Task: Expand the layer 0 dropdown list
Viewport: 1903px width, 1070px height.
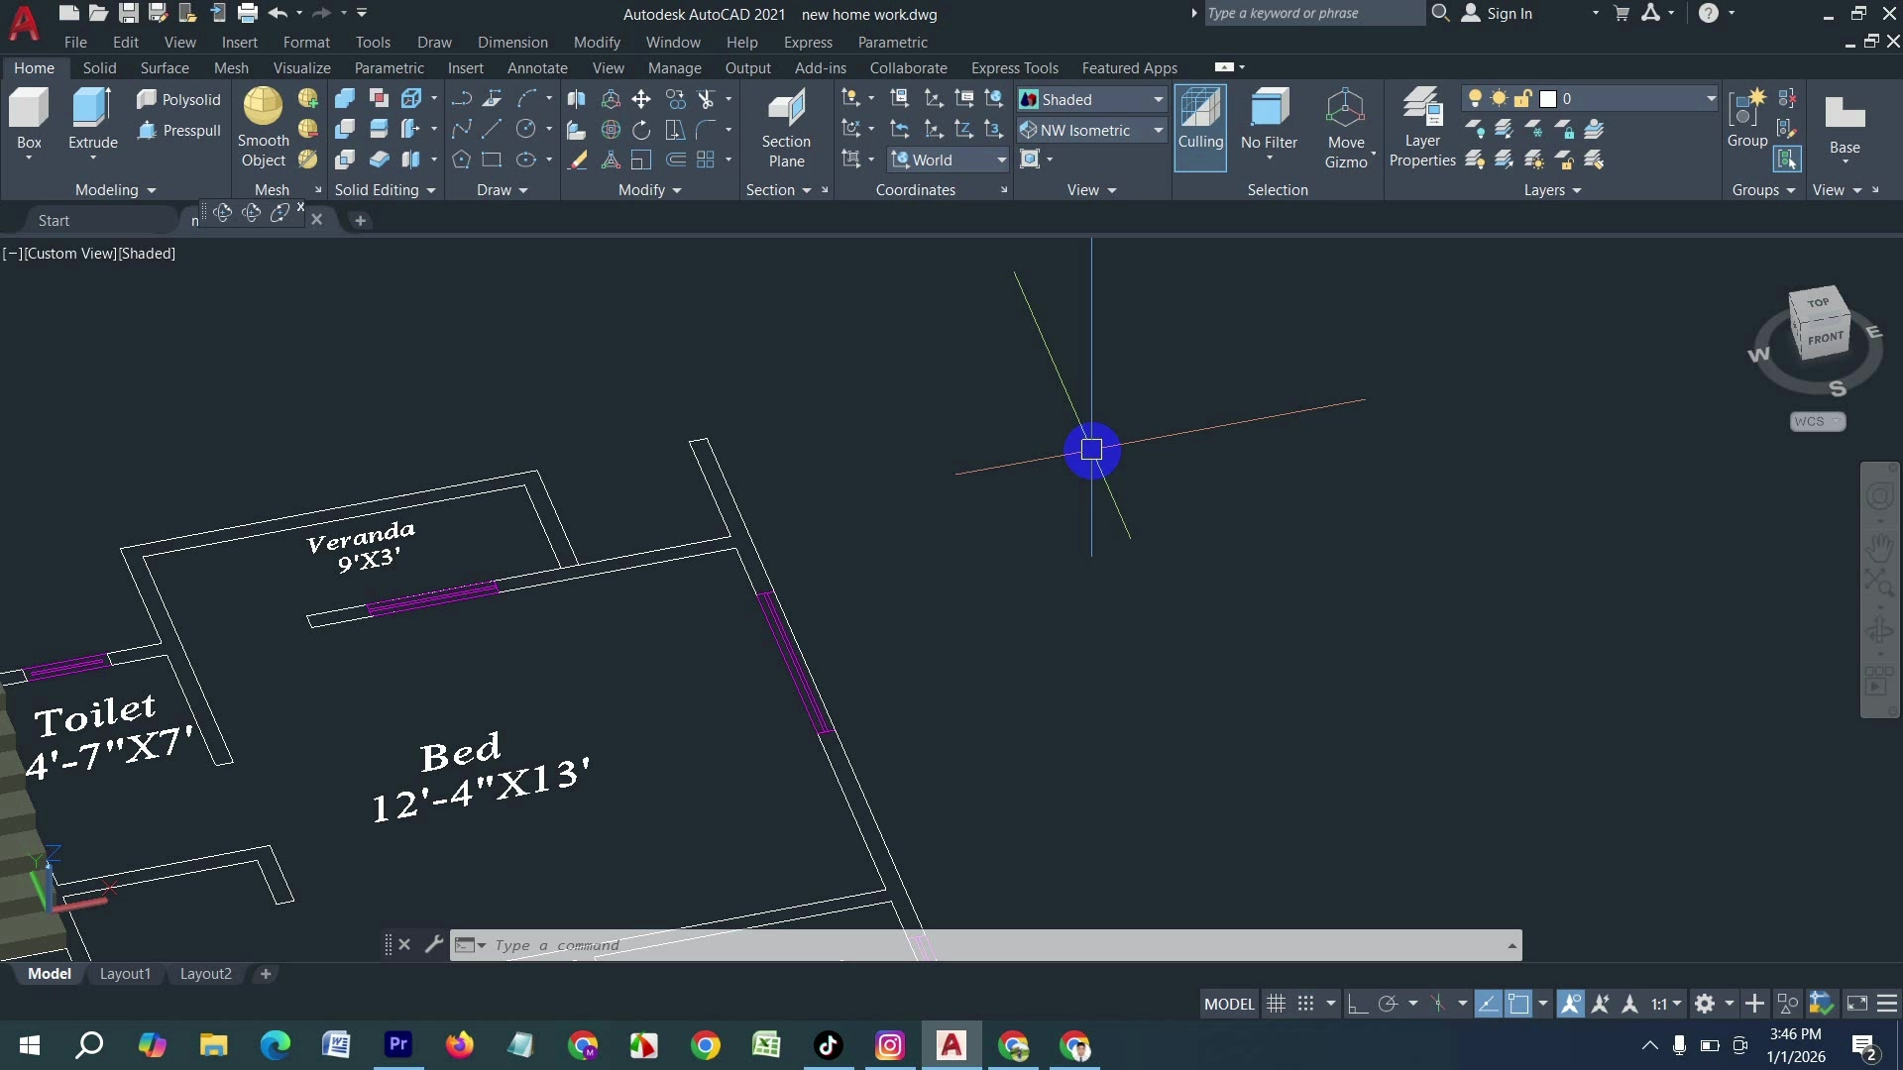Action: click(x=1711, y=98)
